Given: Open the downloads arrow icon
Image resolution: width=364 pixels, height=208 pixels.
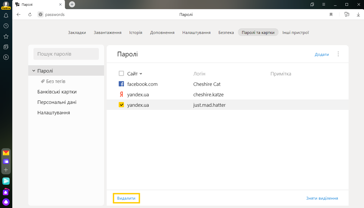Looking at the screenshot, I should coord(359,15).
